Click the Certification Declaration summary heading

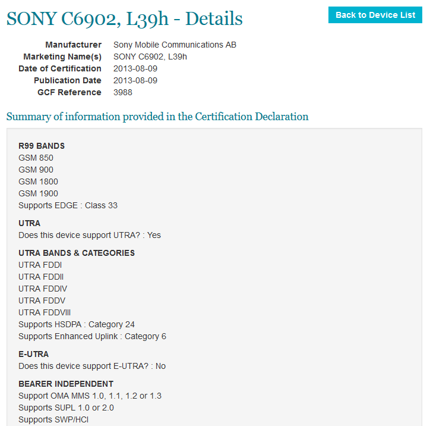click(157, 117)
